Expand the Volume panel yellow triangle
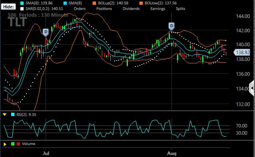Screen dimensions: 255x157 click(x=5, y=144)
